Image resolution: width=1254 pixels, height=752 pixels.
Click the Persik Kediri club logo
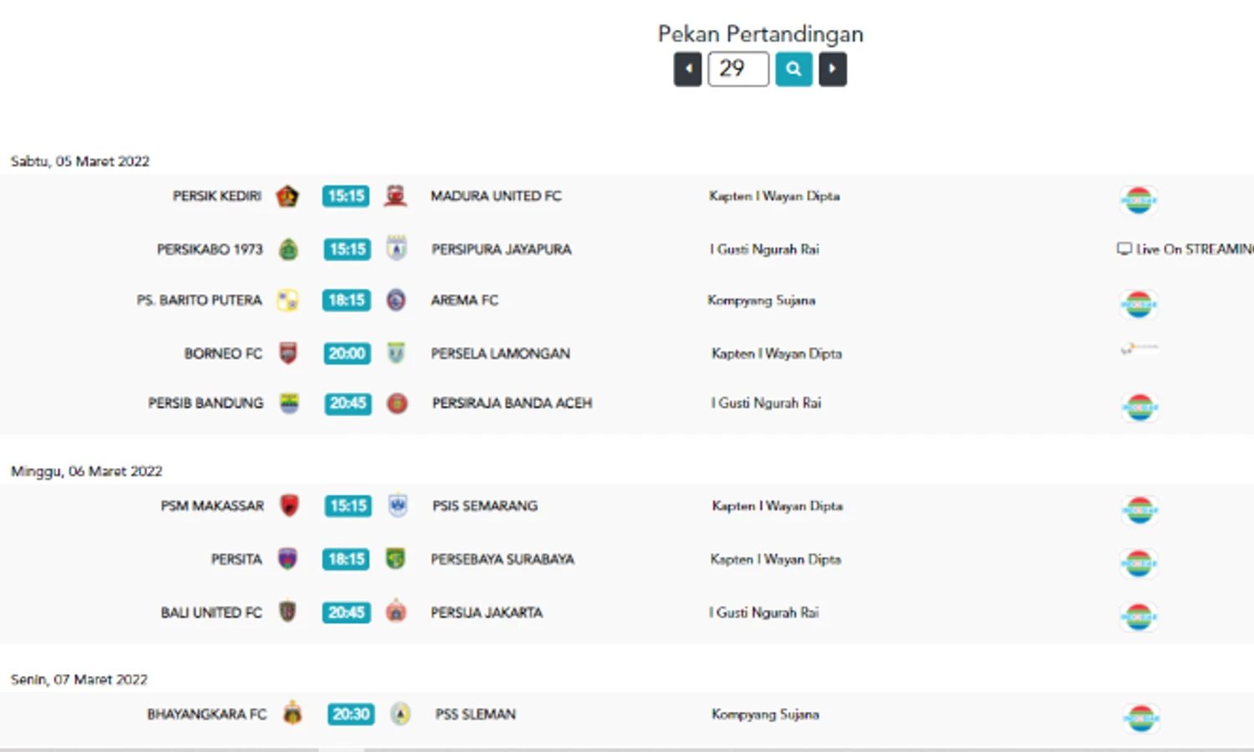(x=287, y=196)
